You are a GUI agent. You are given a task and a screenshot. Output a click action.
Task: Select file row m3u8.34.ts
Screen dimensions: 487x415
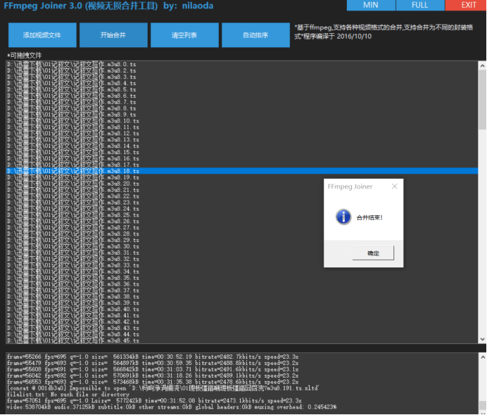(x=242, y=272)
